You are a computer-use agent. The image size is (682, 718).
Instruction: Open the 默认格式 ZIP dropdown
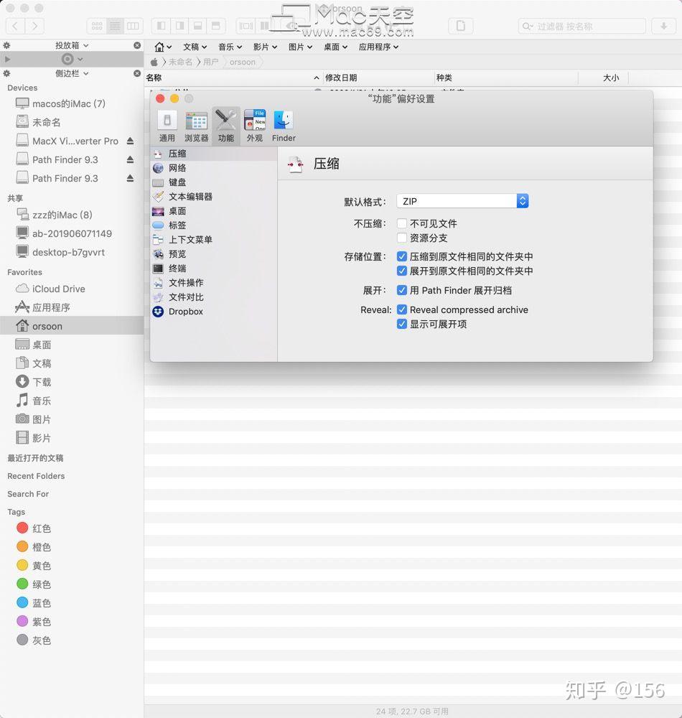(x=462, y=200)
